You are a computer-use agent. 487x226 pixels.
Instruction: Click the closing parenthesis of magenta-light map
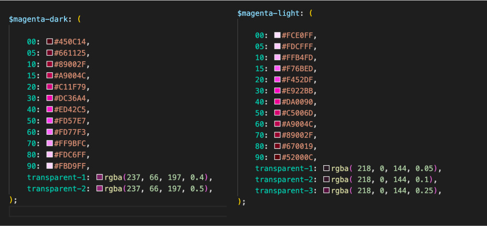(239, 201)
